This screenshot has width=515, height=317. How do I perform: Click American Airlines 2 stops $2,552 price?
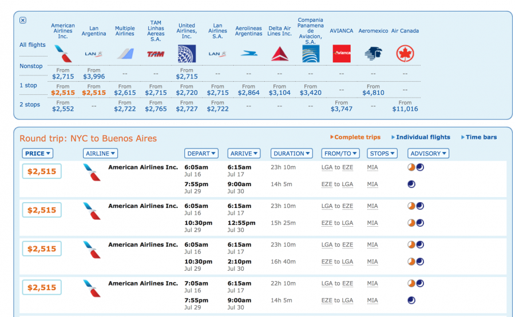pos(63,109)
